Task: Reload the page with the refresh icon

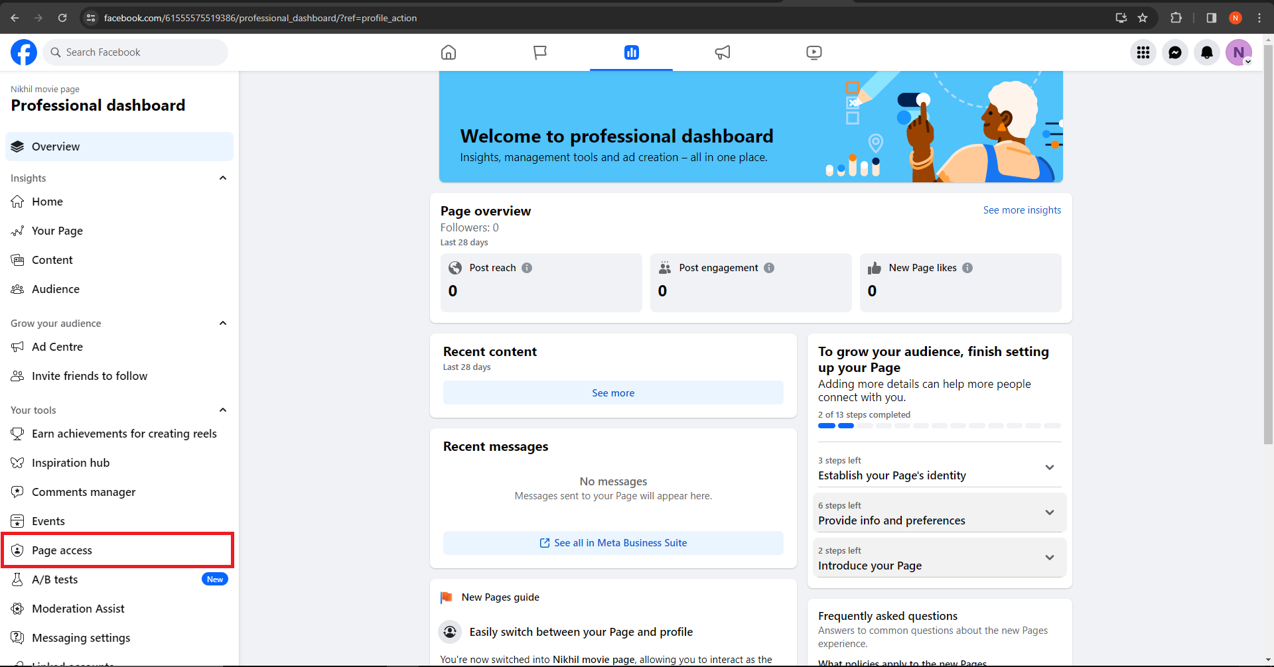Action: click(62, 18)
